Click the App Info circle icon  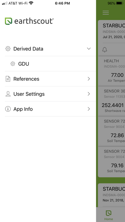(x=8, y=109)
